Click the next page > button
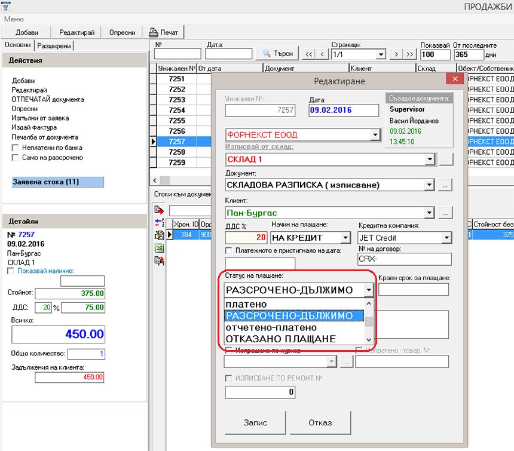The image size is (514, 451). pyautogui.click(x=396, y=54)
